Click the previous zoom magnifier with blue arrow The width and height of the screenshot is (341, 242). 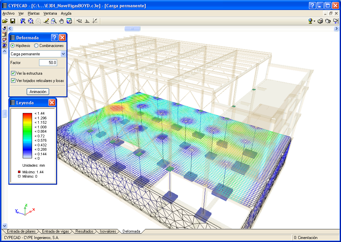[23, 21]
